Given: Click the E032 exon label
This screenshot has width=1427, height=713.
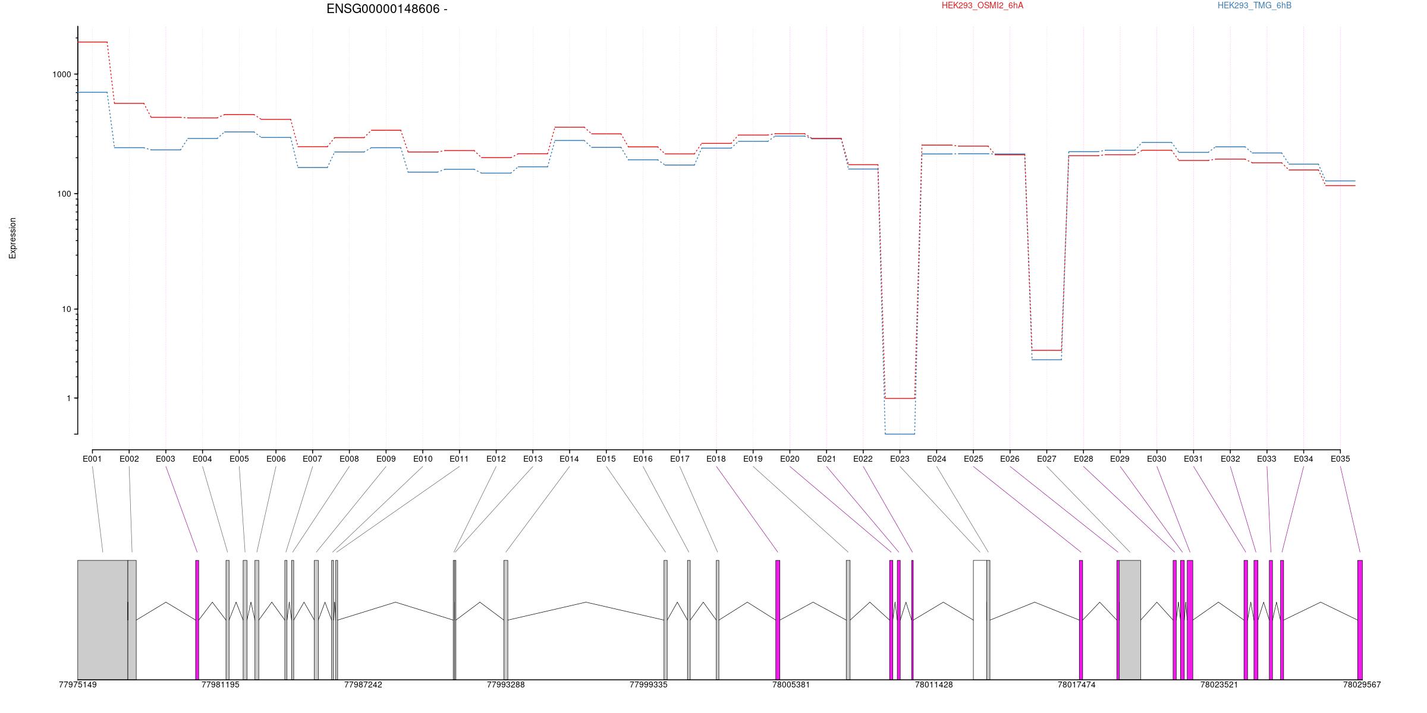Looking at the screenshot, I should coord(1230,459).
